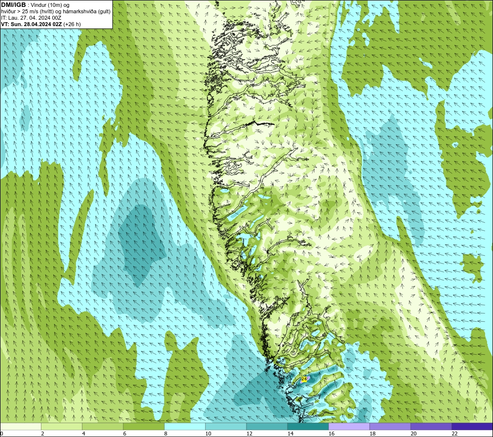The width and height of the screenshot is (493, 437).
Task: Click the legend label '14'
Action: [x=290, y=434]
